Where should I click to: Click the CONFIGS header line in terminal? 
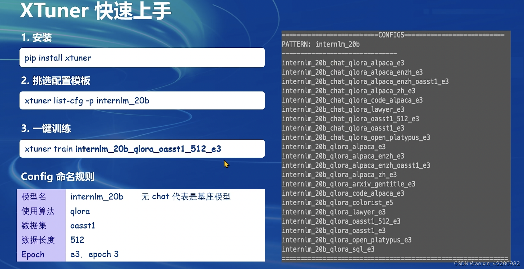click(393, 35)
